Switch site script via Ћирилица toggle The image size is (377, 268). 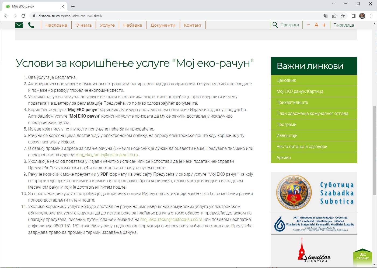click(x=344, y=25)
